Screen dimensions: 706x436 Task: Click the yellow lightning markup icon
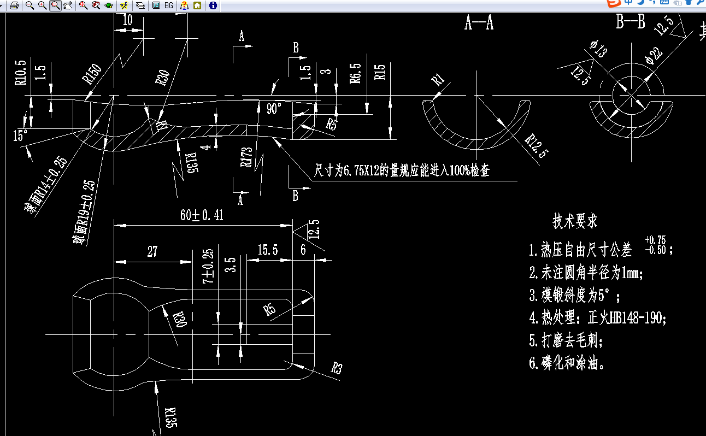pos(125,5)
